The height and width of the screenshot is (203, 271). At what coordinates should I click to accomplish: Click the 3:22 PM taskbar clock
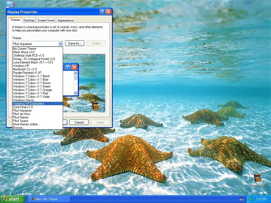tap(261, 199)
